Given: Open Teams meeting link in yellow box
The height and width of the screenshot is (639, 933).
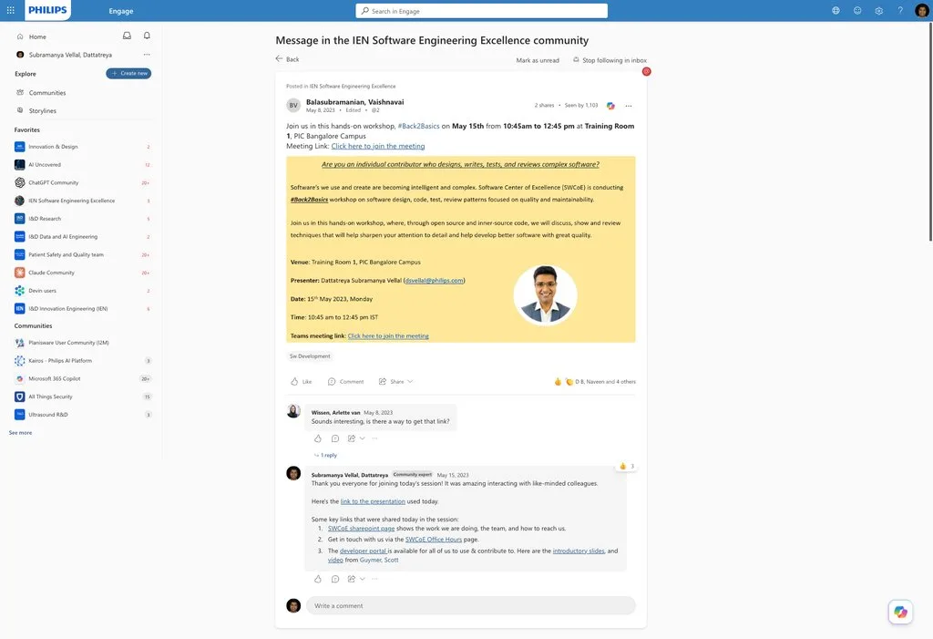Looking at the screenshot, I should click(x=388, y=335).
